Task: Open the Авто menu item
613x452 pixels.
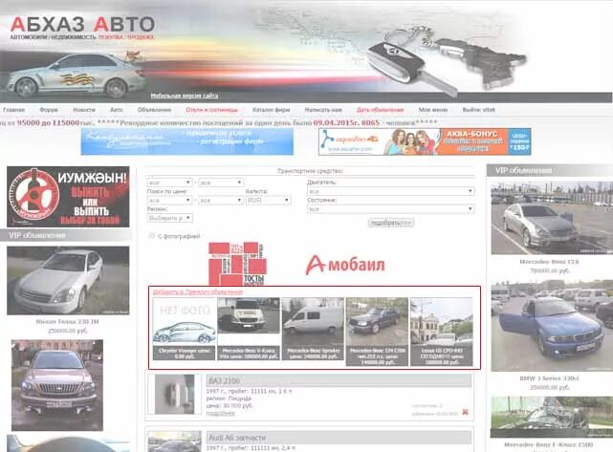Action: coord(116,110)
